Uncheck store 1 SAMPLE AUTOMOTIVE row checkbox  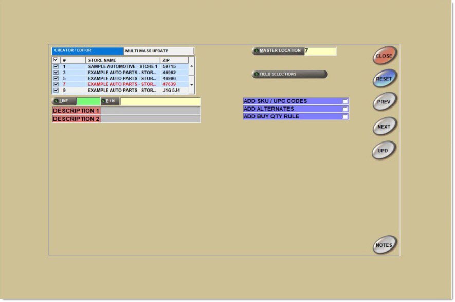pyautogui.click(x=56, y=67)
